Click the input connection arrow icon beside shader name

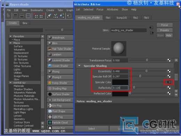tap(151, 28)
